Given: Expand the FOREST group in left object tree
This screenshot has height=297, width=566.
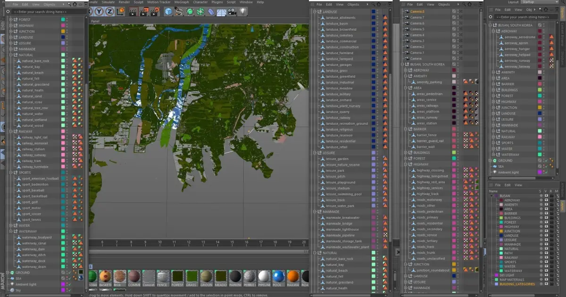Looking at the screenshot, I should tap(11, 20).
